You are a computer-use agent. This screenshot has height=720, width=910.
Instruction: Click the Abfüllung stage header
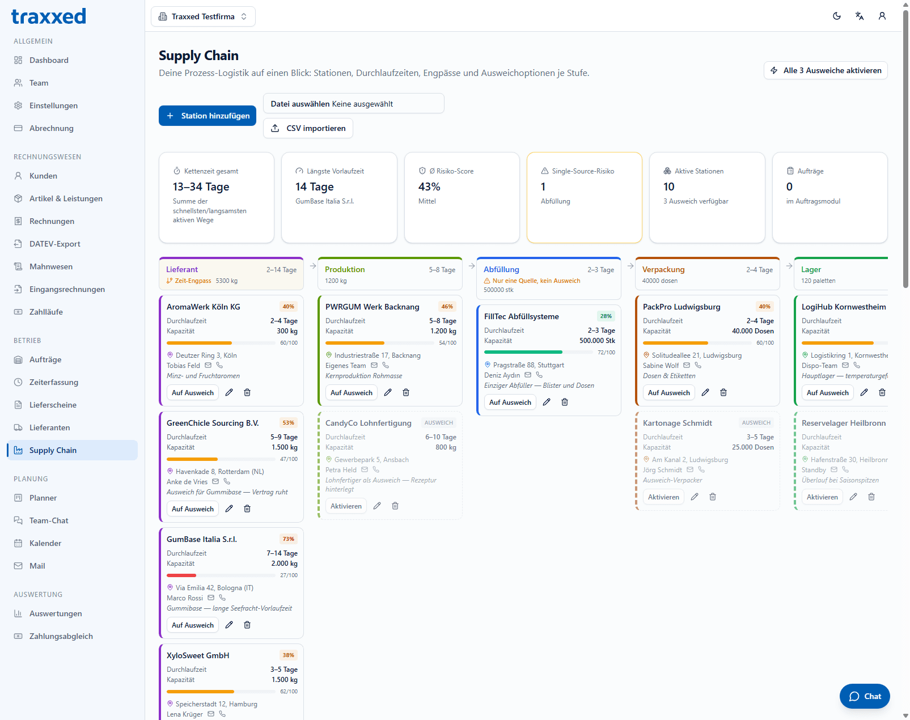pos(549,278)
